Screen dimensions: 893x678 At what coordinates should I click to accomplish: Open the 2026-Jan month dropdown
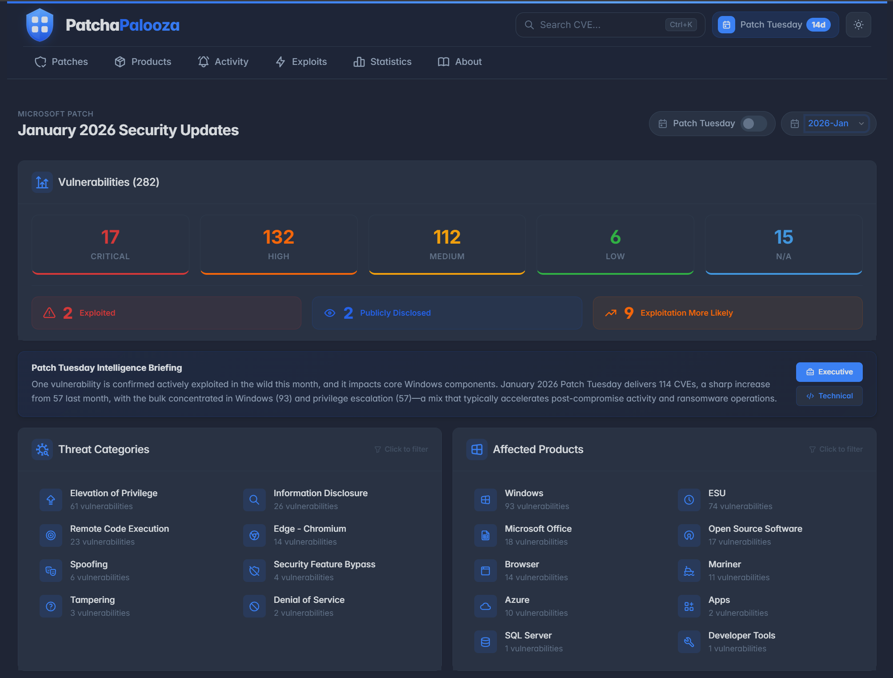pyautogui.click(x=836, y=124)
